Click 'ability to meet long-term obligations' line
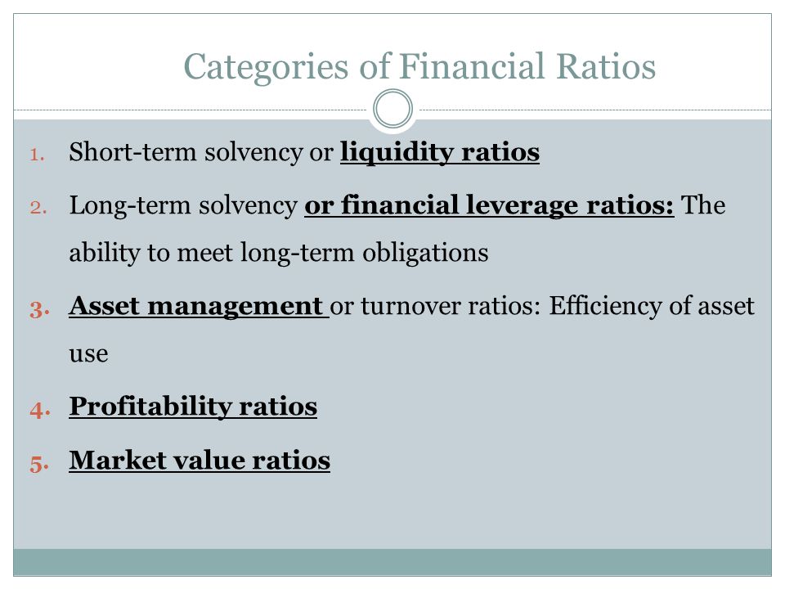The height and width of the screenshot is (589, 785). click(279, 253)
